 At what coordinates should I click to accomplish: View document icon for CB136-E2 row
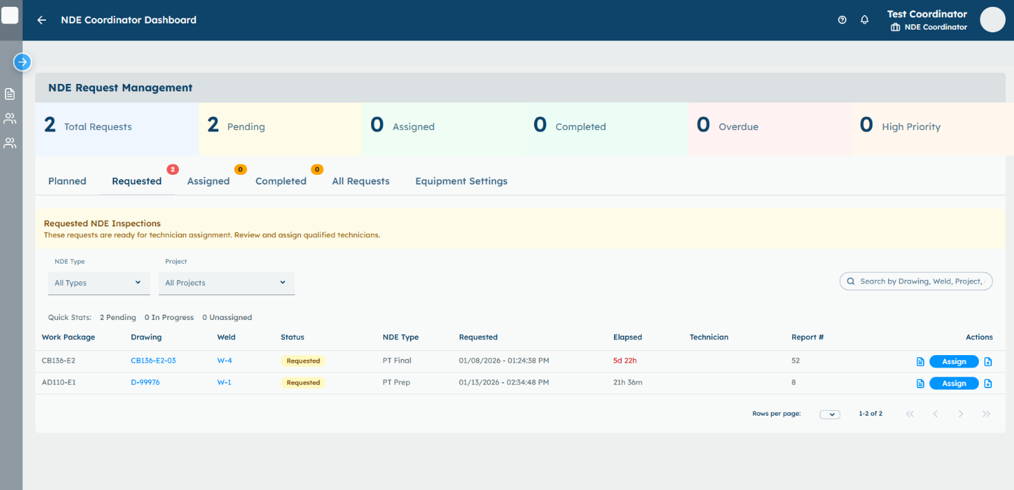[x=920, y=362]
